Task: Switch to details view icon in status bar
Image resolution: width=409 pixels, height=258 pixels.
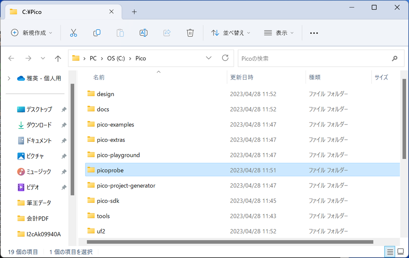Action: [390, 252]
